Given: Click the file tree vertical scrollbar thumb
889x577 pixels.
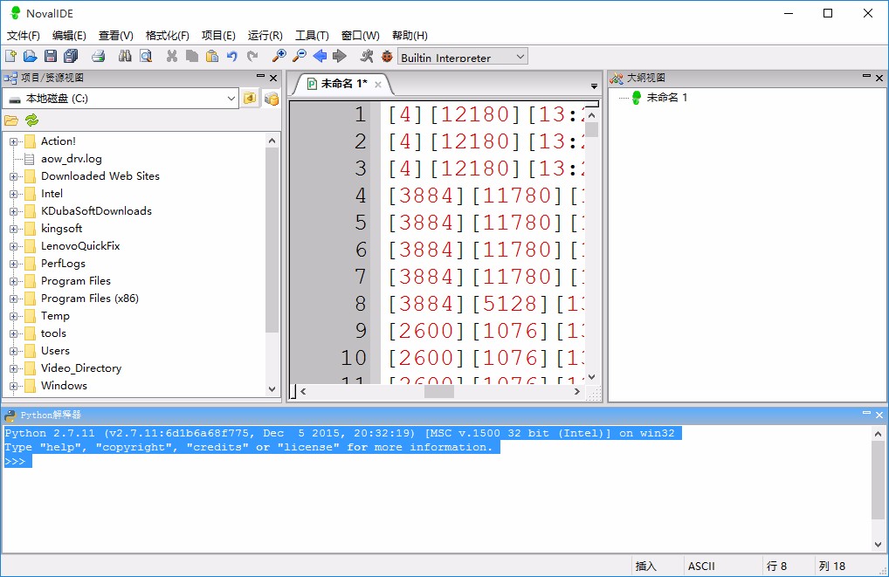Looking at the screenshot, I should [272, 240].
